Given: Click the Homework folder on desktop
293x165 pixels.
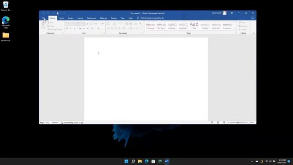Looking at the screenshot, I should [6, 37].
